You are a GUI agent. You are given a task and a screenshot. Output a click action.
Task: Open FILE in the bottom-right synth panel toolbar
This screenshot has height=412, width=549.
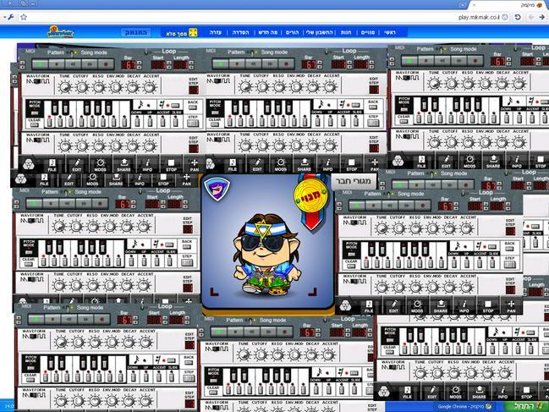(x=407, y=393)
